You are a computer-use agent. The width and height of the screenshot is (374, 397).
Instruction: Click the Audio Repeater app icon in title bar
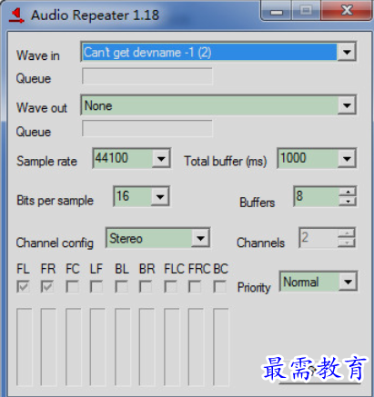tap(16, 15)
